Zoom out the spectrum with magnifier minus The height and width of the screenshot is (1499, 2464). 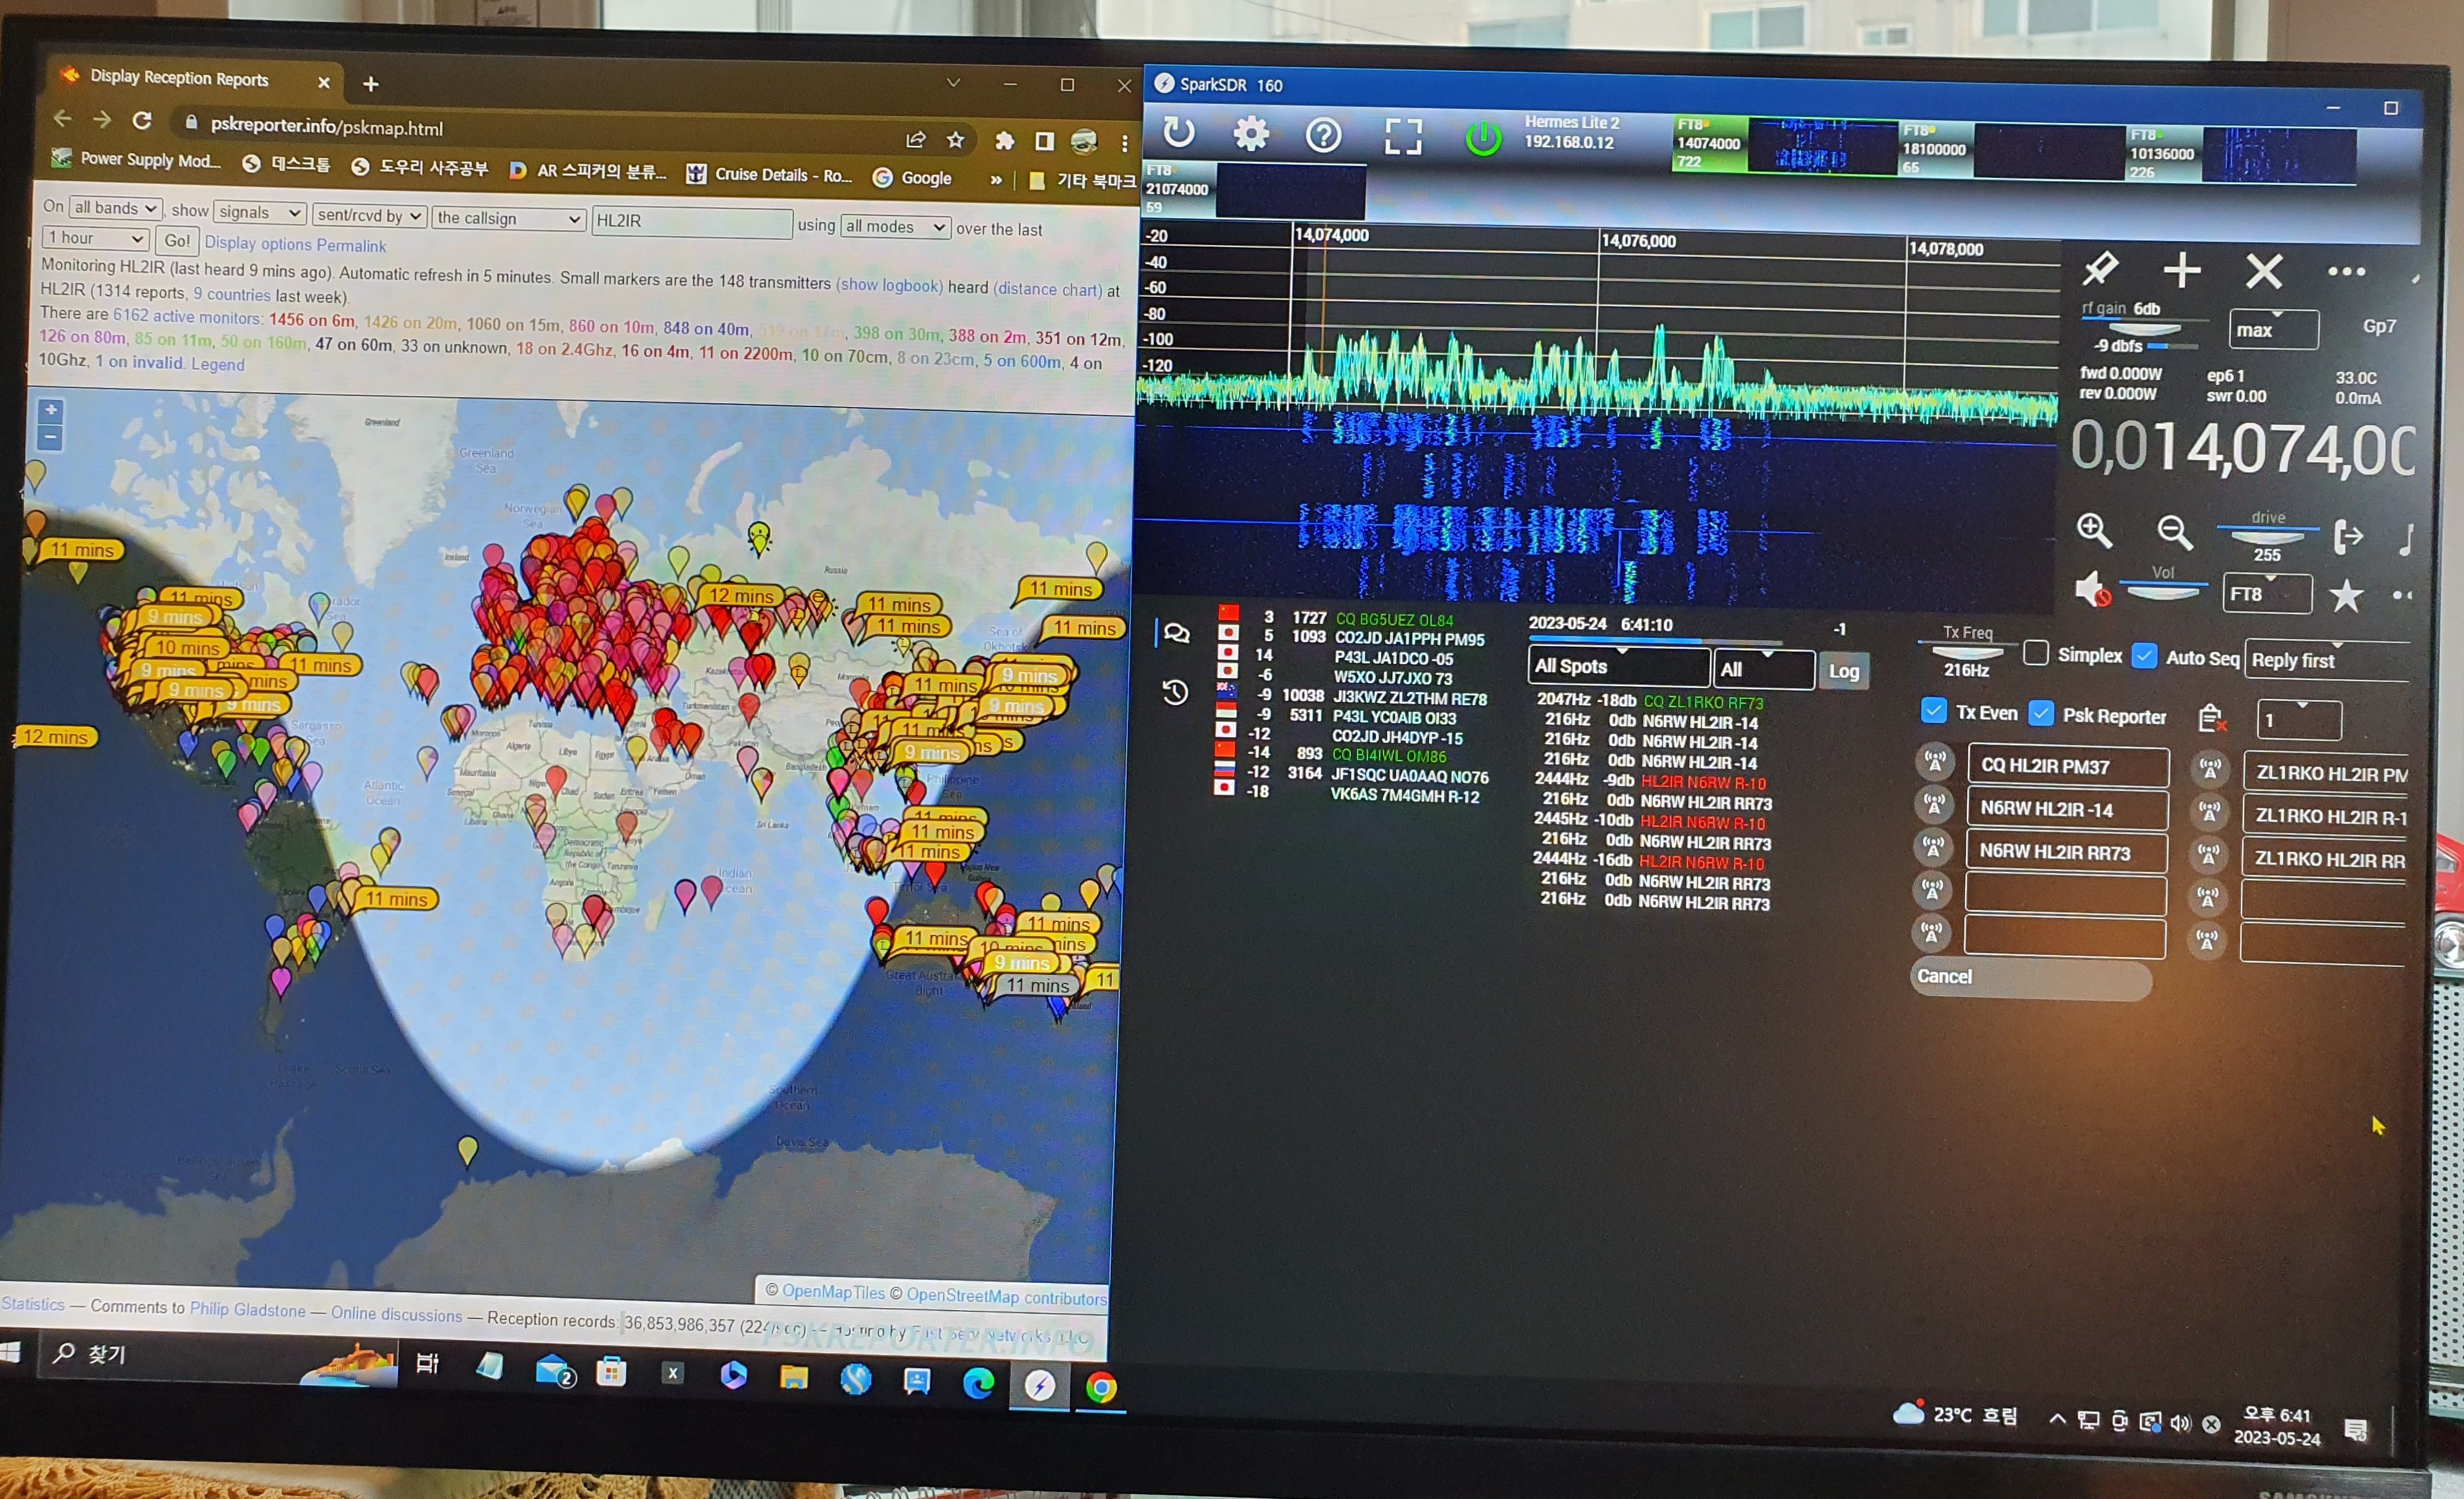tap(2174, 533)
